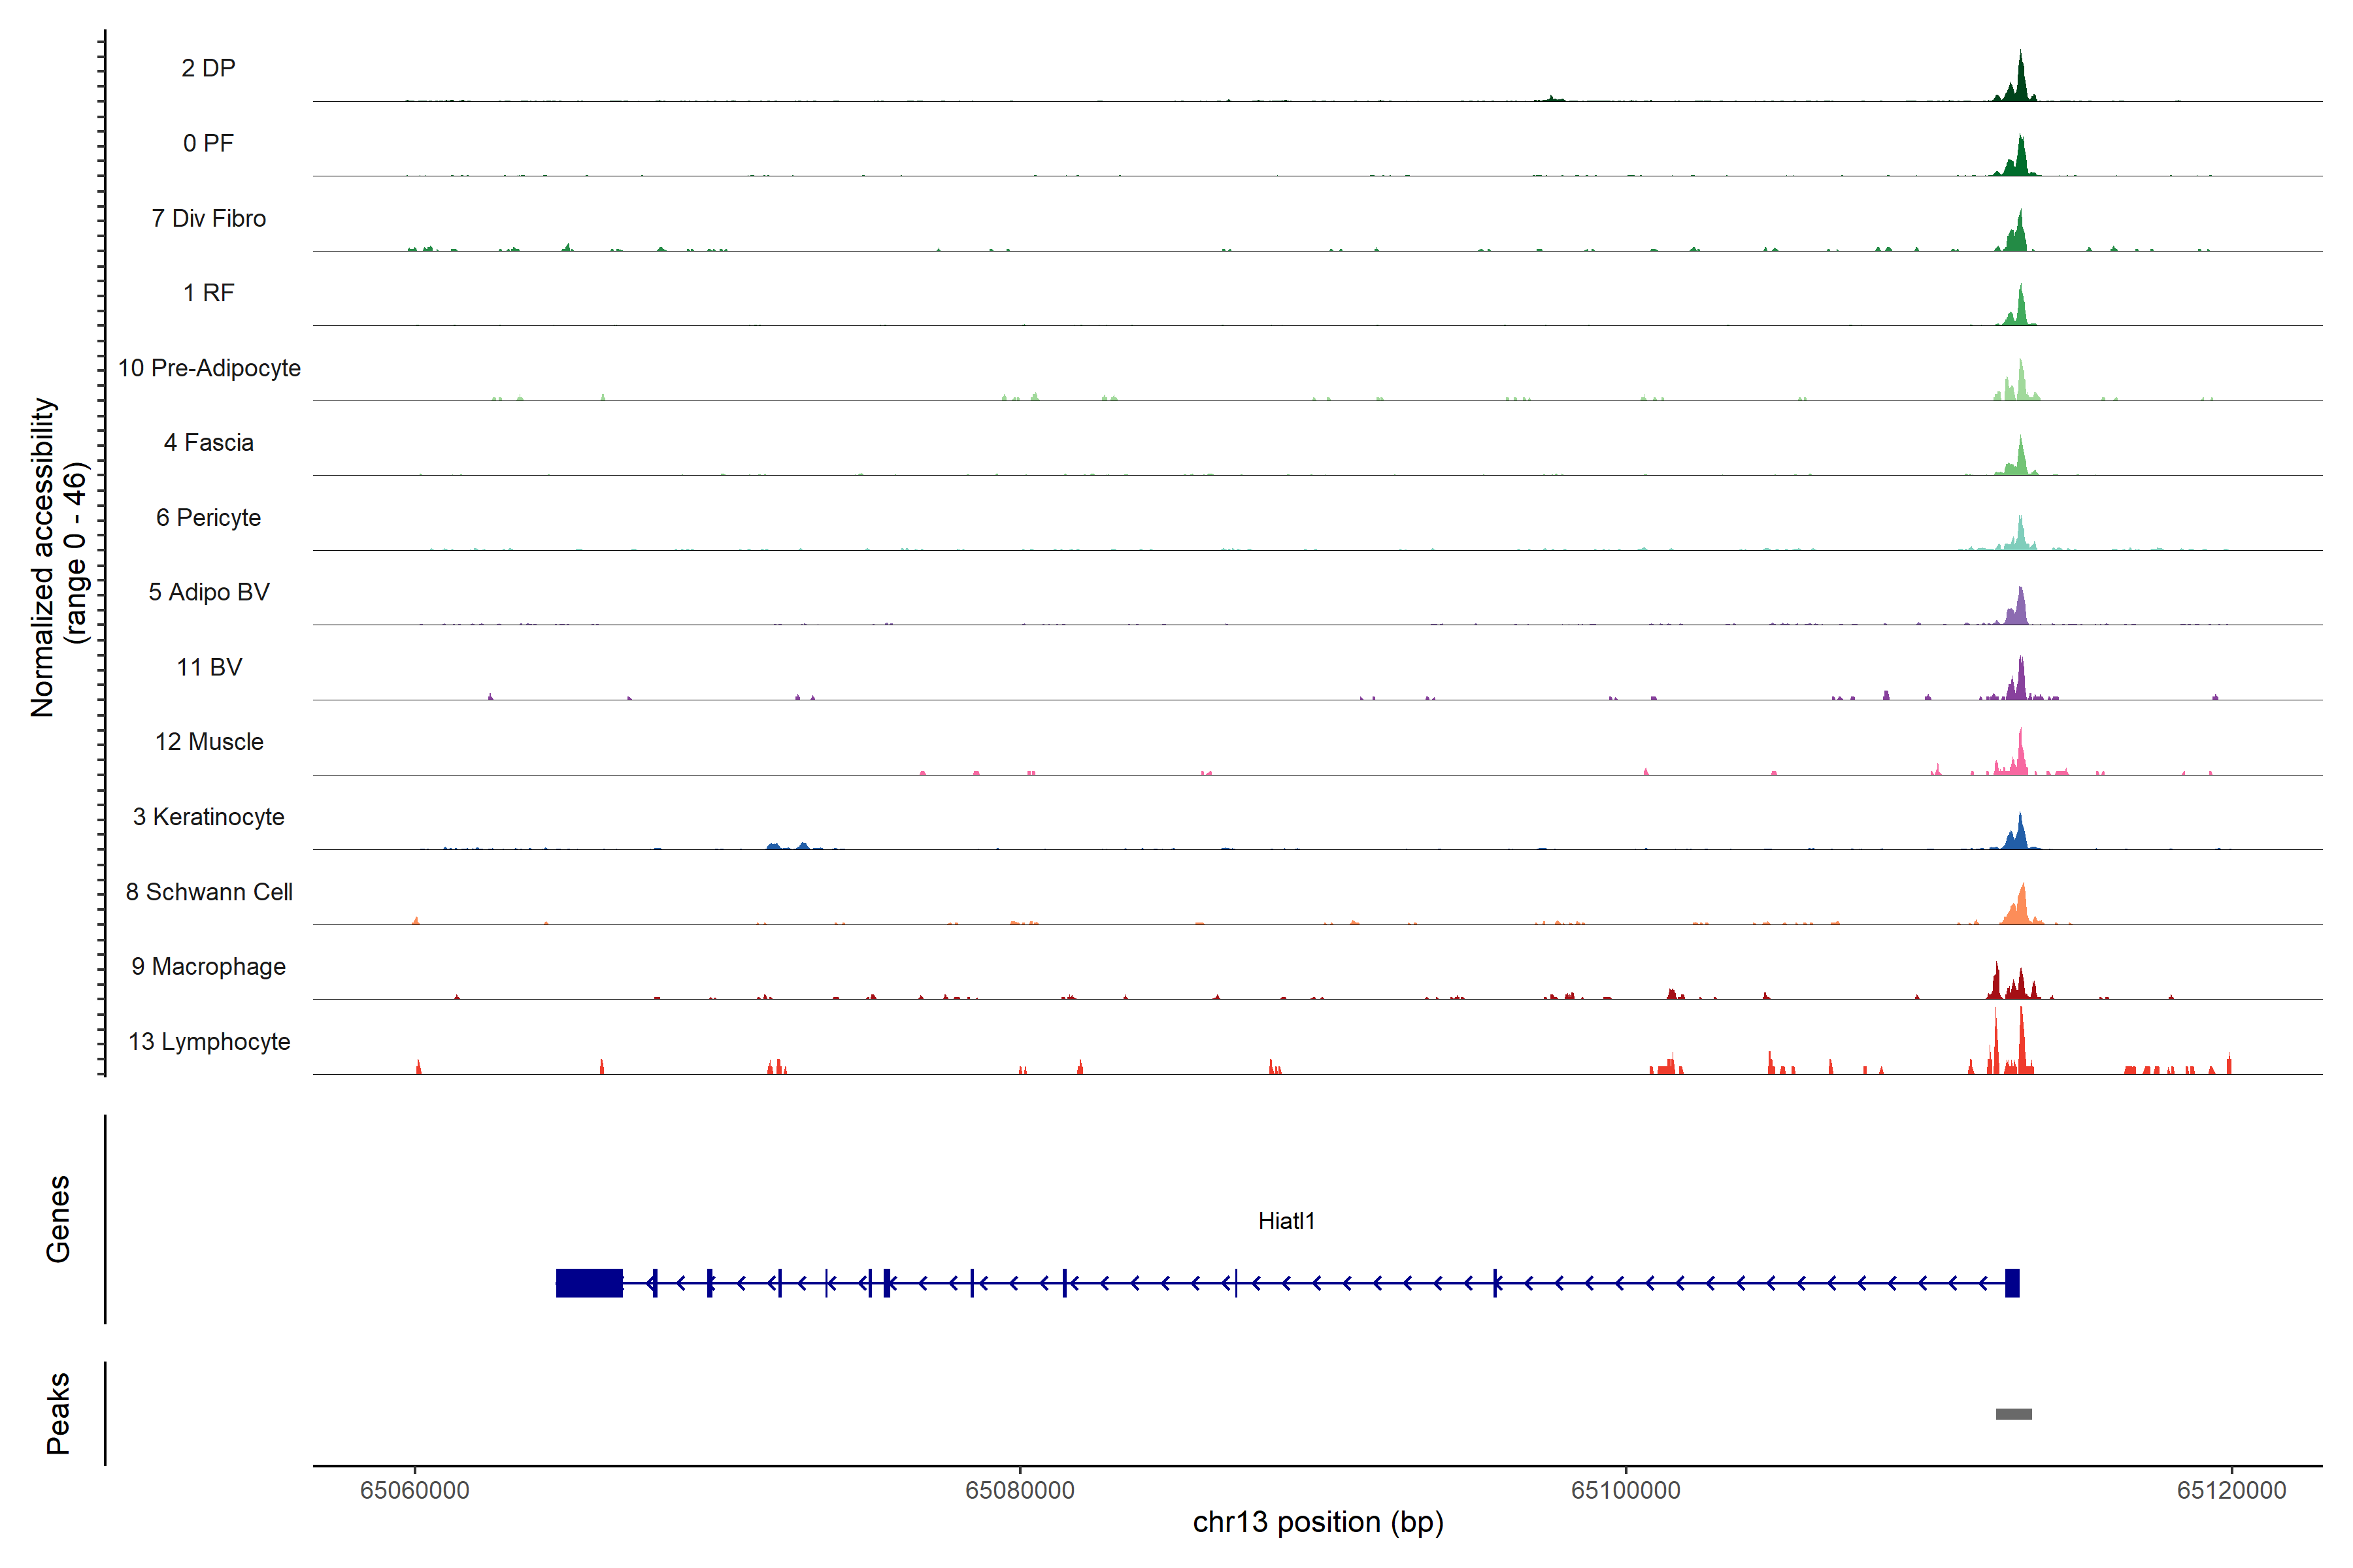Viewport: 2353px width, 1568px height.
Task: Select the 6 Pericyte track label
Action: (x=208, y=517)
